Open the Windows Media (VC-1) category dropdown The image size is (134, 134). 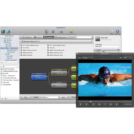pyautogui.click(x=57, y=41)
